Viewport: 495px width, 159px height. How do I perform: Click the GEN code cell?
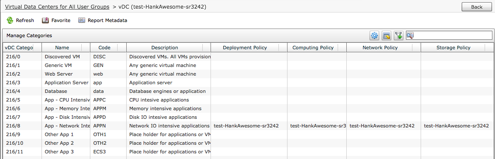[99, 65]
